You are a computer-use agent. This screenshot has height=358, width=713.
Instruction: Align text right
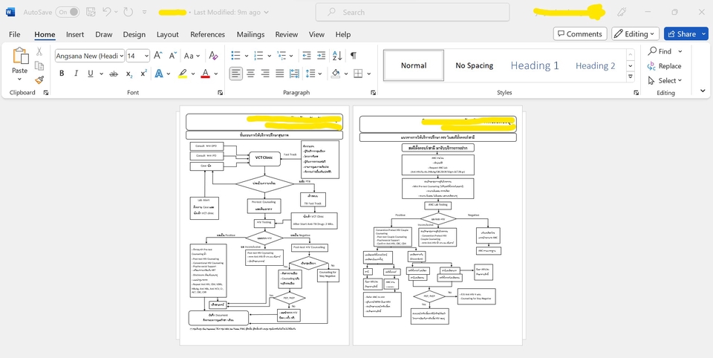265,74
